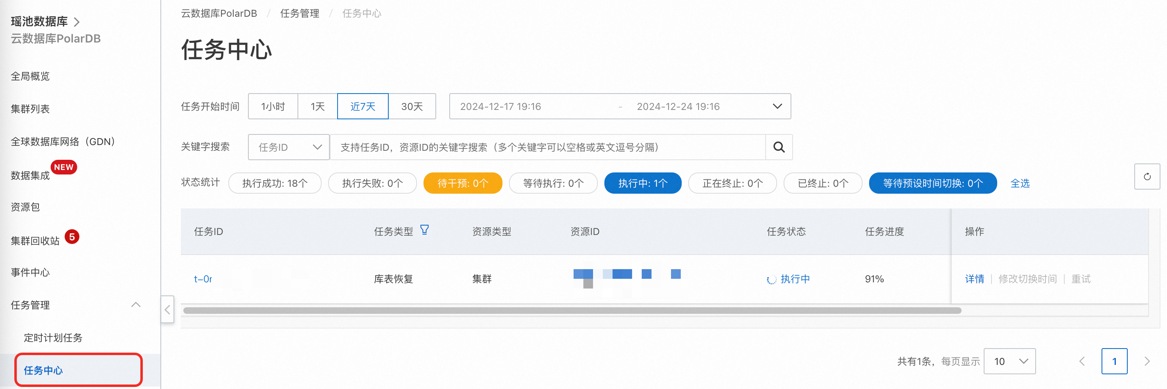Viewport: 1167px width, 389px height.
Task: Click the 集群 resource type cell
Action: pos(482,279)
